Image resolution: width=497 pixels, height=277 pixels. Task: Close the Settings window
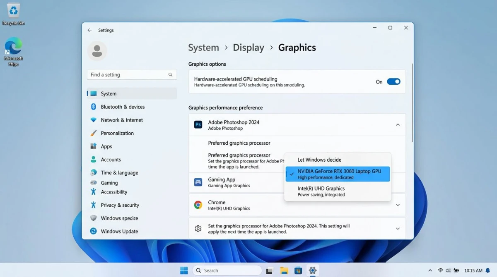pos(406,28)
